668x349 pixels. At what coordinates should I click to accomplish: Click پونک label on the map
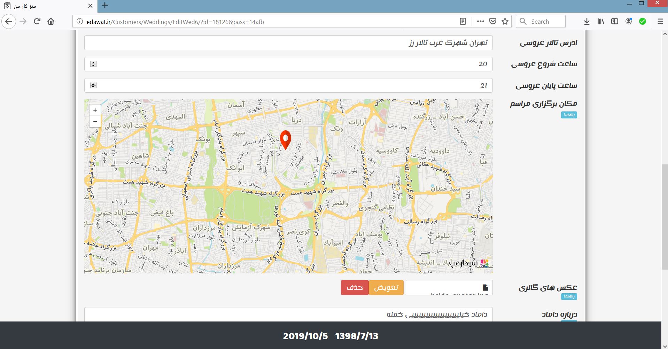[203, 139]
